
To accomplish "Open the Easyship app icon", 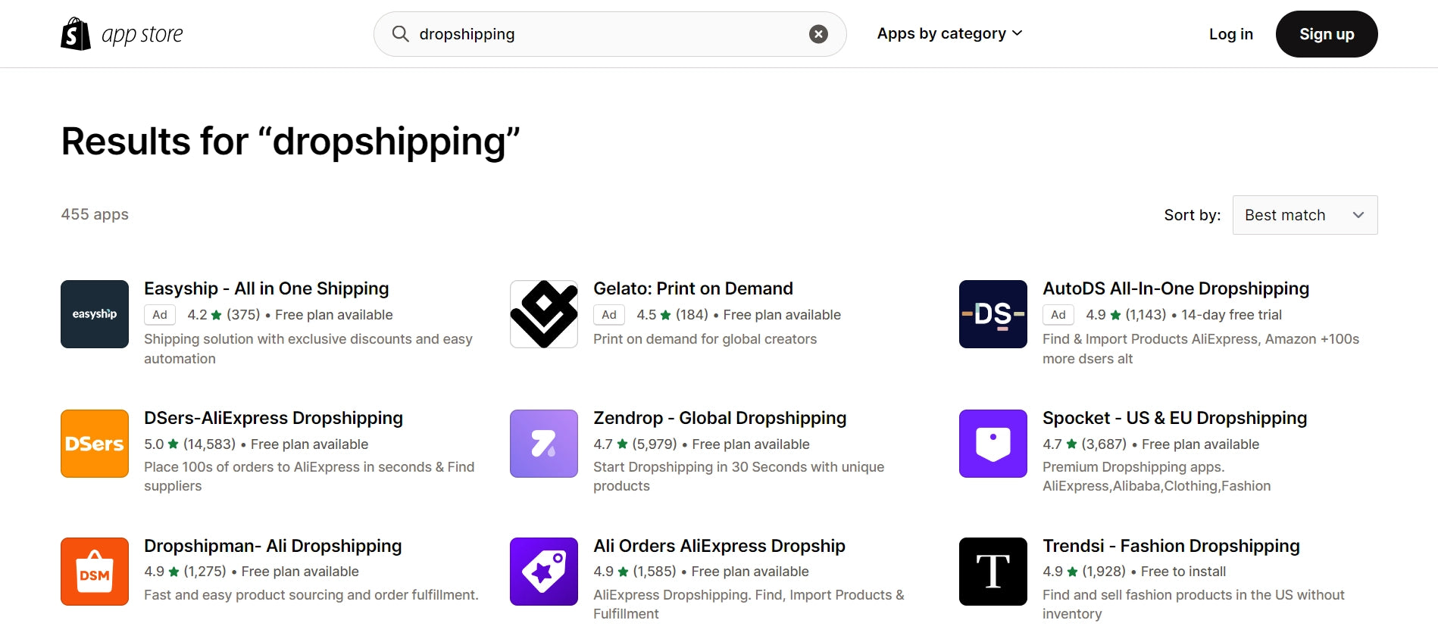I will [x=95, y=314].
